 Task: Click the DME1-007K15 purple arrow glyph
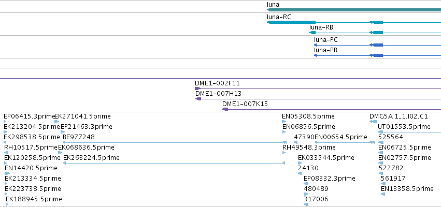tap(225, 109)
